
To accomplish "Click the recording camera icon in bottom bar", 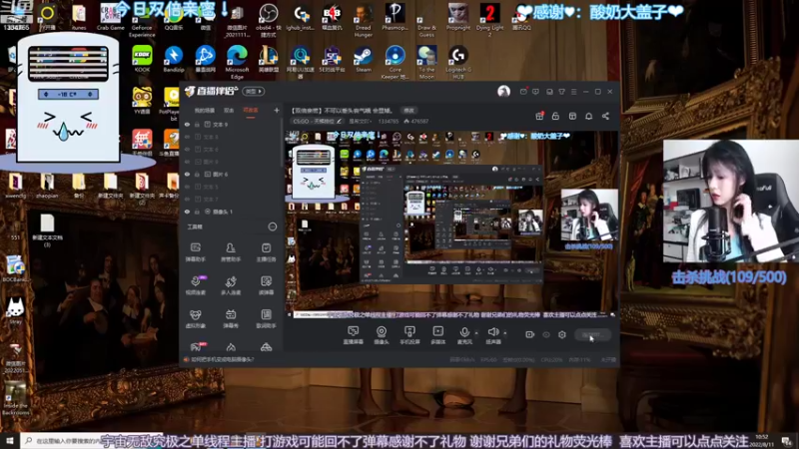I will [x=530, y=334].
